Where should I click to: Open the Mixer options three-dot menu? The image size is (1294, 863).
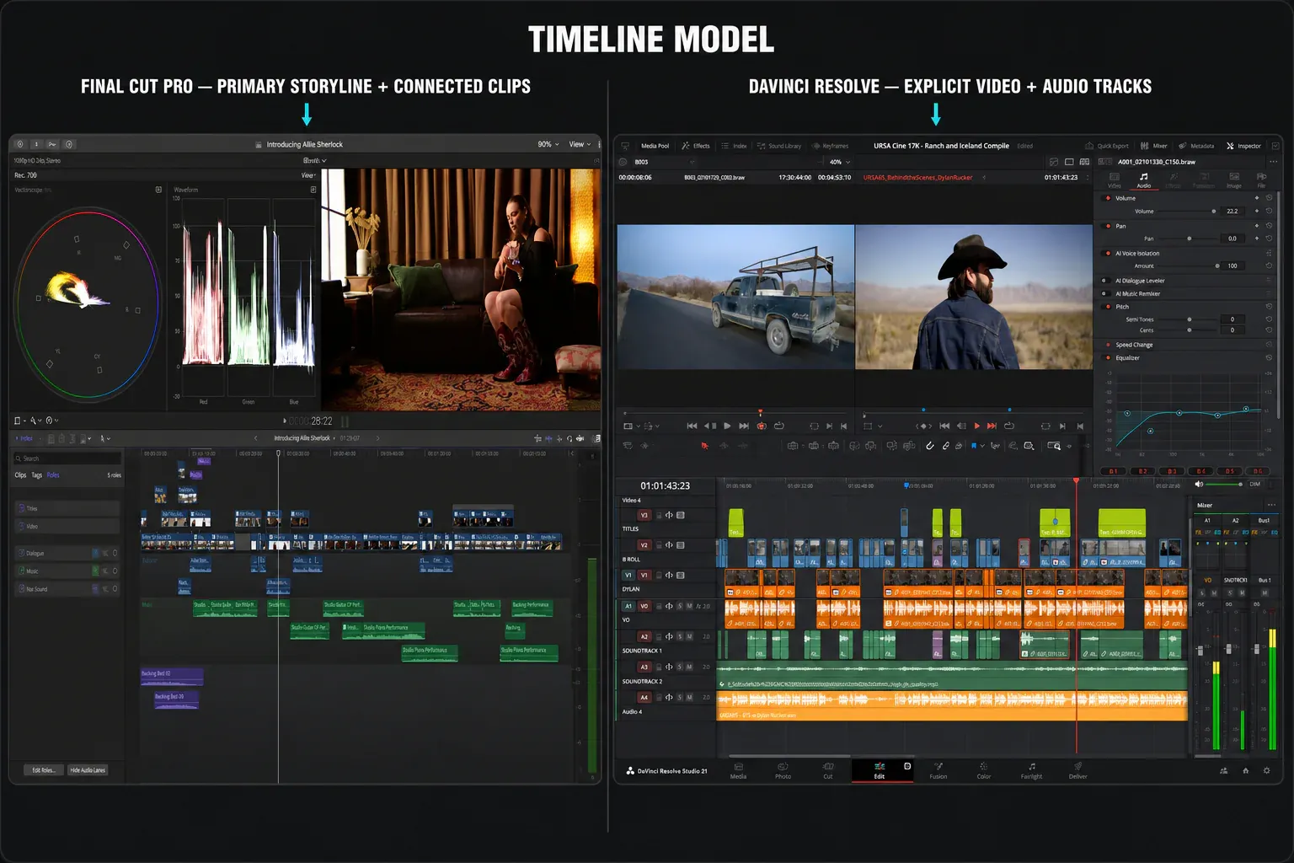pos(1271,505)
